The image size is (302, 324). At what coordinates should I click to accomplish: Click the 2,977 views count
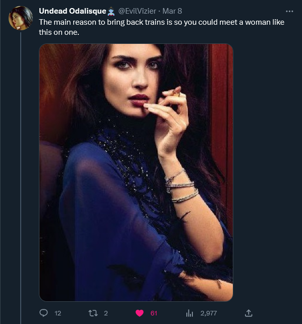(x=209, y=313)
